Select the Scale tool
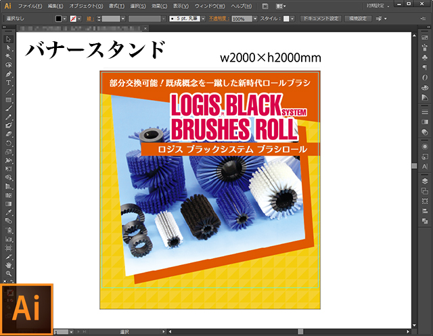The height and width of the screenshot is (336, 433). [x=8, y=151]
